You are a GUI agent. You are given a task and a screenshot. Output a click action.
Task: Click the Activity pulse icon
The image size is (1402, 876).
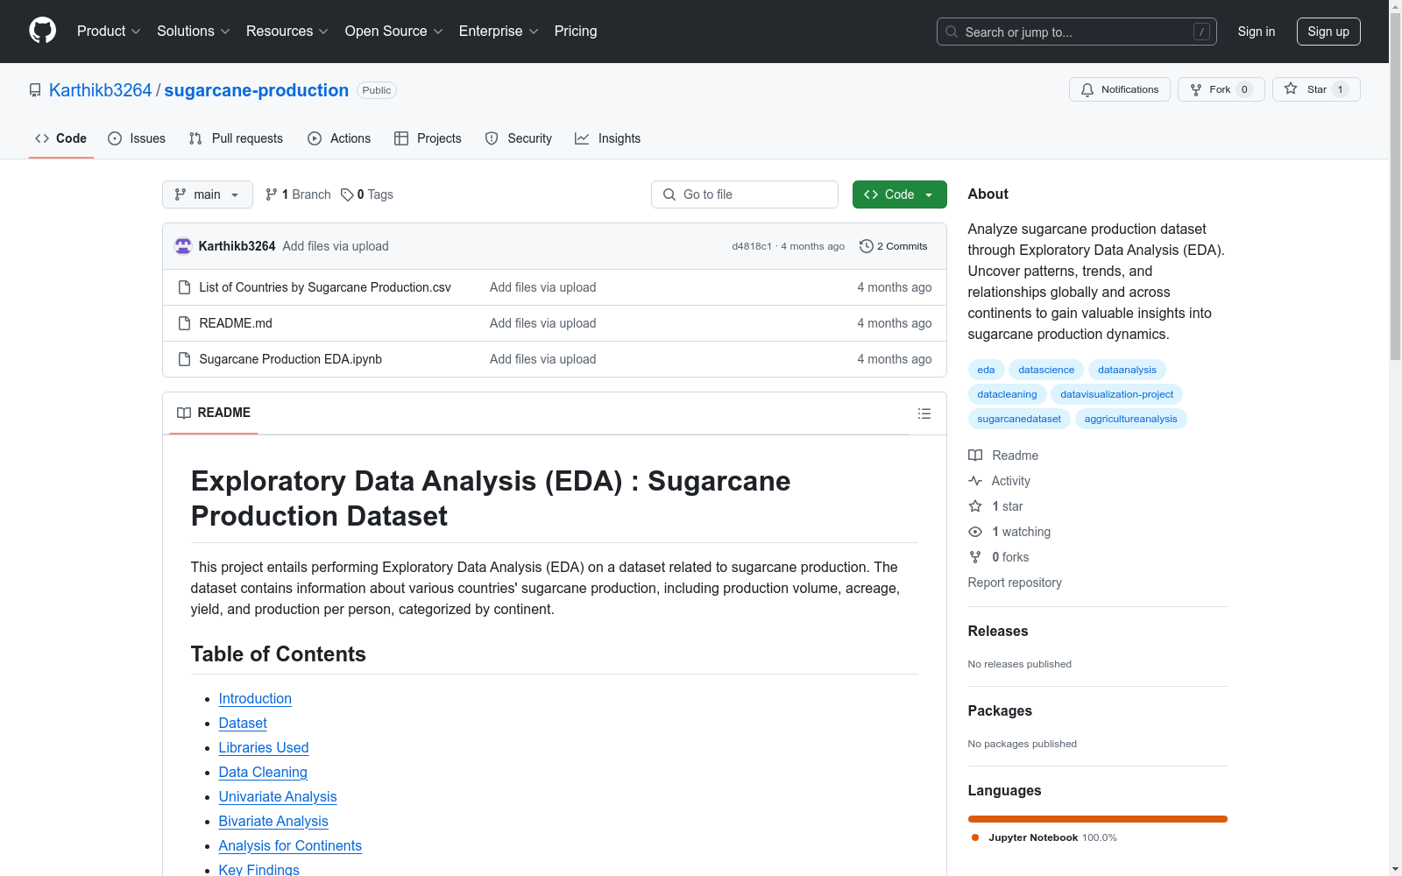(975, 481)
